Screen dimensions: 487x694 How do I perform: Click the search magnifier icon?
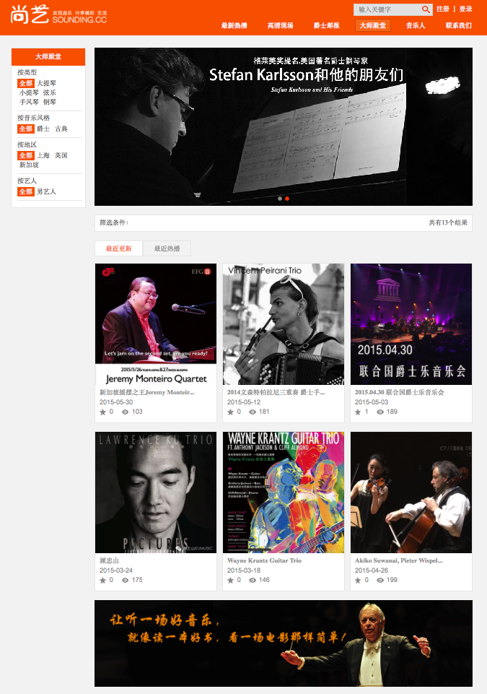[x=425, y=9]
